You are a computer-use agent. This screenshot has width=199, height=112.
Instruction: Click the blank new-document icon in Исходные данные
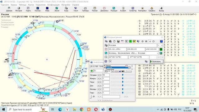click(114, 41)
